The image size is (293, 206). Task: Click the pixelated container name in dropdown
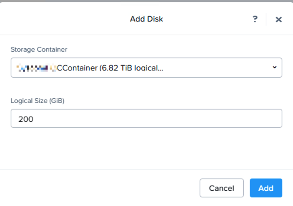pyautogui.click(x=36, y=68)
